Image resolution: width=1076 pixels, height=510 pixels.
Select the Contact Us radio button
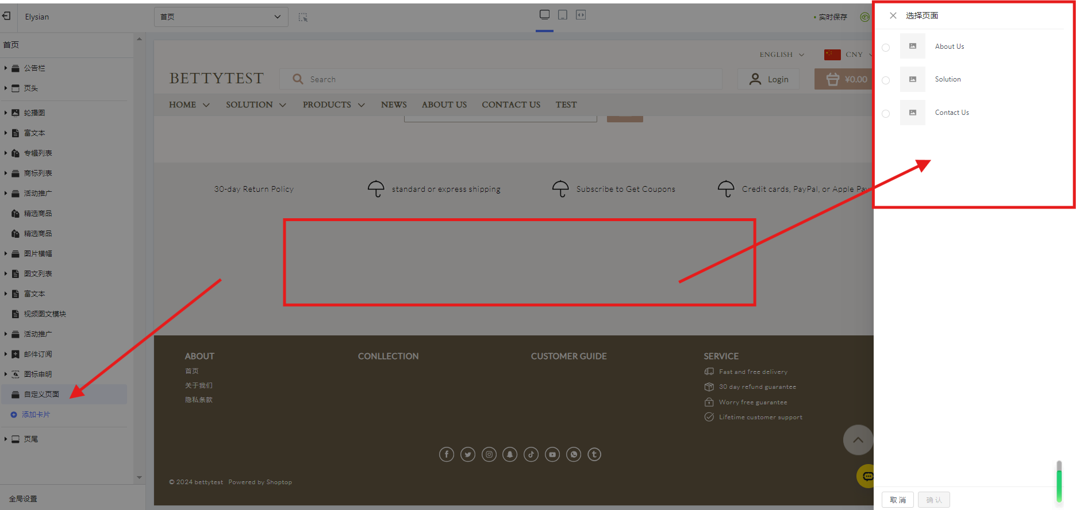(886, 114)
